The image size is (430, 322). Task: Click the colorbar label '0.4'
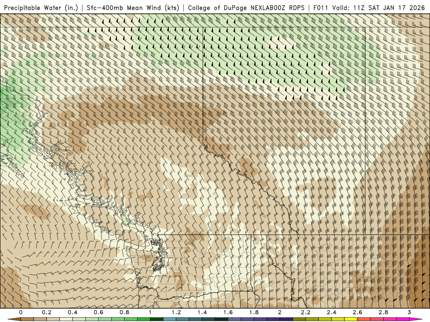pyautogui.click(x=73, y=312)
